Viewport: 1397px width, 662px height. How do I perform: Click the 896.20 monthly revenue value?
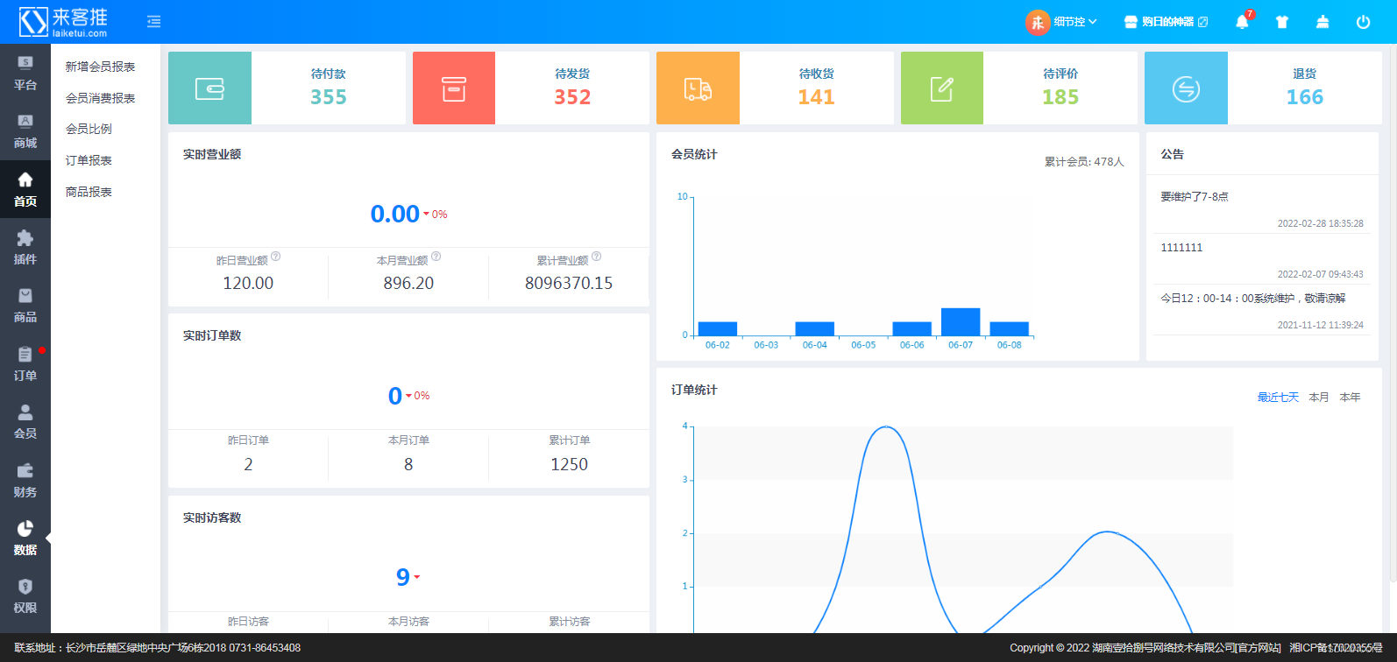pos(408,283)
